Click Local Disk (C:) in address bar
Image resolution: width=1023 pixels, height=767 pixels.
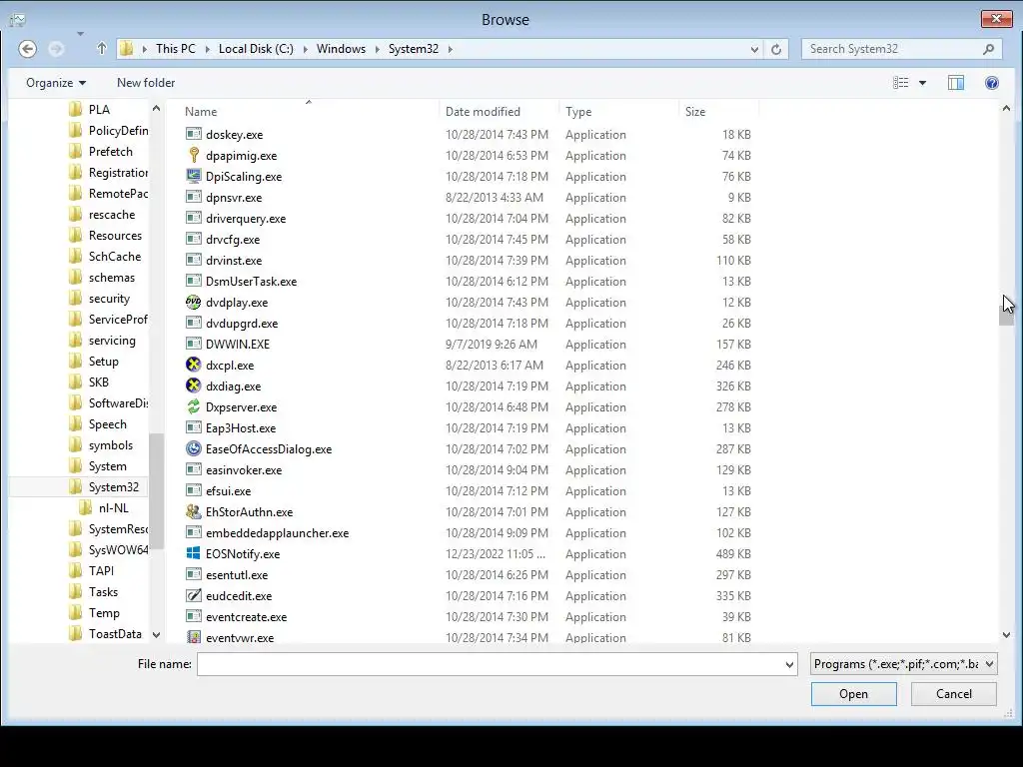point(256,49)
